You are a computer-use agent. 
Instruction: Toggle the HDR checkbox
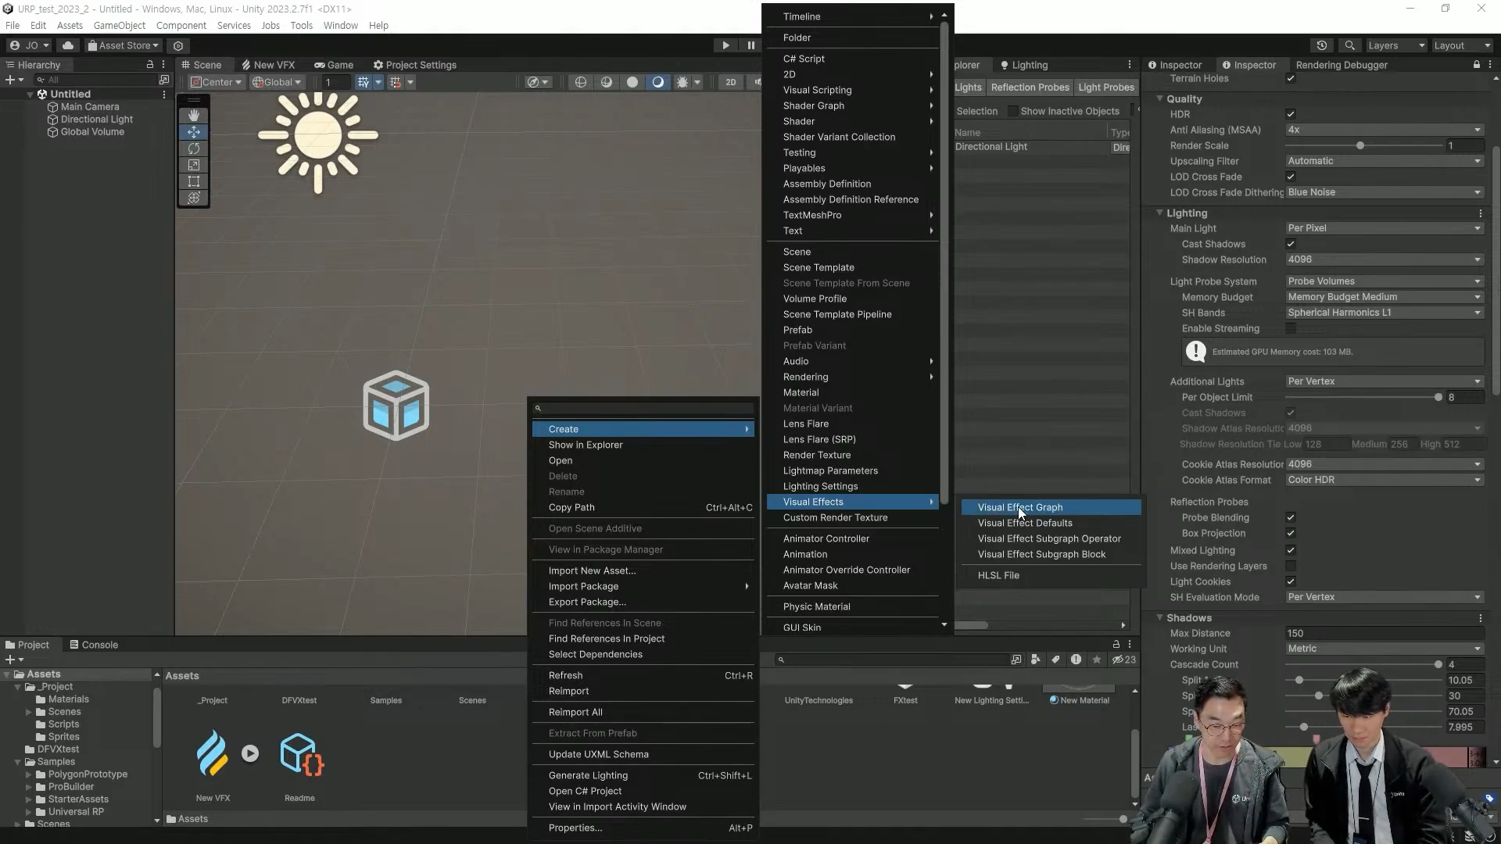click(x=1291, y=114)
